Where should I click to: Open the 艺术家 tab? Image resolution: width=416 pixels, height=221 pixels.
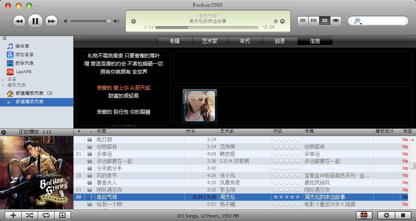point(209,41)
